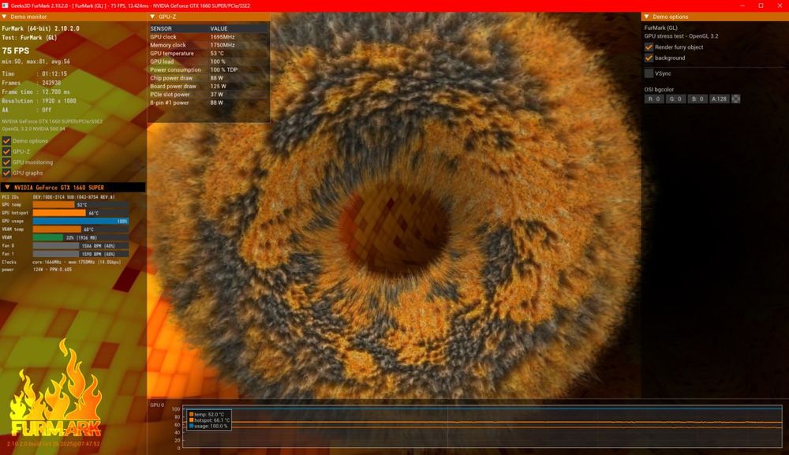
Task: Click the FurMark app icon in title bar
Action: [5, 6]
